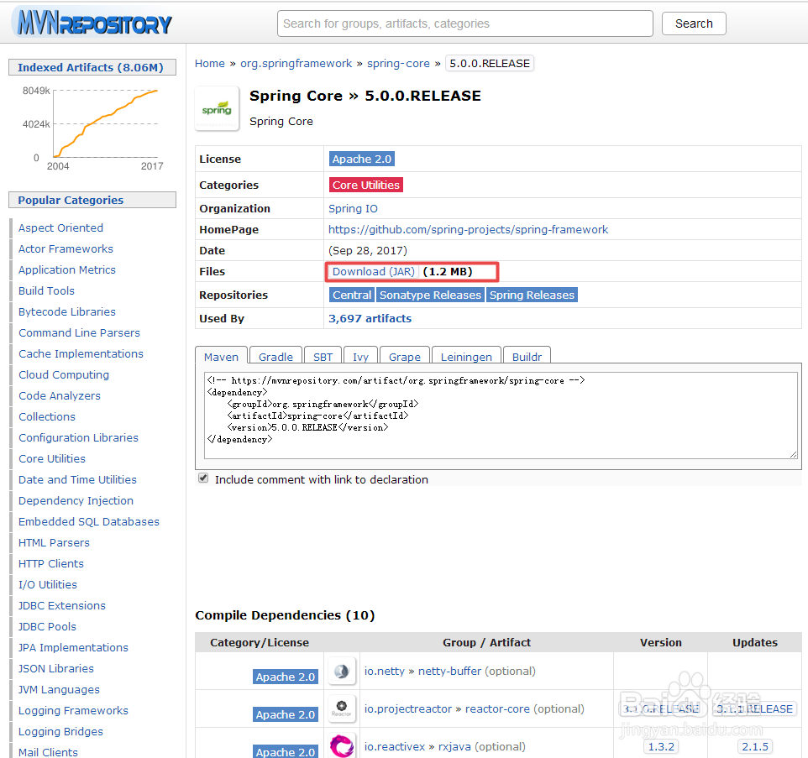
Task: Switch to the Gradle tab
Action: [275, 357]
